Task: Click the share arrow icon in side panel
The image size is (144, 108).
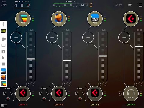Action: point(4,39)
